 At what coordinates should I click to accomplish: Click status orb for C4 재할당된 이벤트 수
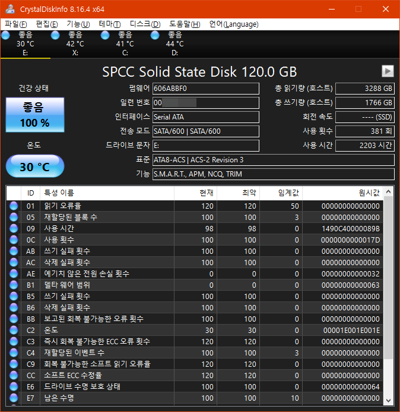[14, 353]
